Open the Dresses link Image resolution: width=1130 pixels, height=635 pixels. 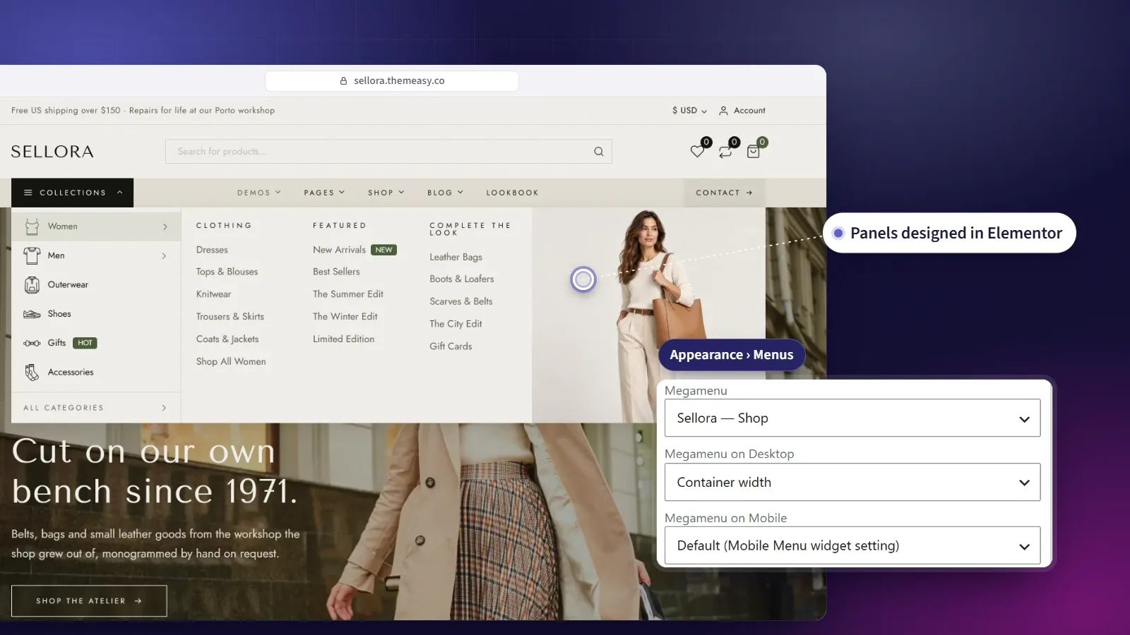[x=212, y=250]
